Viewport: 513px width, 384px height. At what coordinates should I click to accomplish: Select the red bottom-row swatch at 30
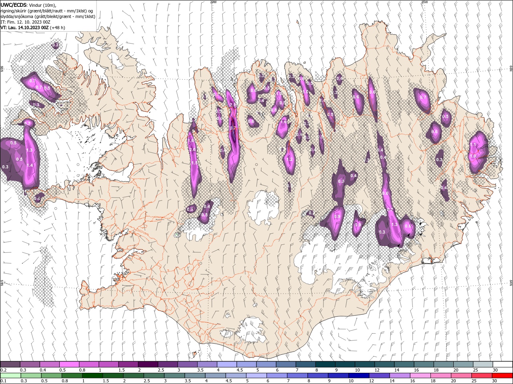(x=503, y=375)
